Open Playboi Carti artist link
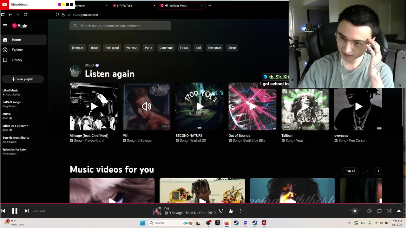This screenshot has width=406, height=228. pos(94,141)
